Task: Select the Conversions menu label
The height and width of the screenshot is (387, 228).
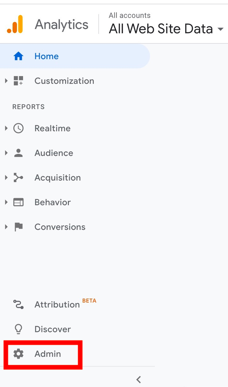Action: click(60, 227)
